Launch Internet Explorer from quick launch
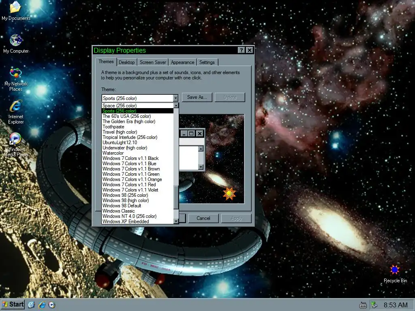Image resolution: width=415 pixels, height=311 pixels. (42, 305)
